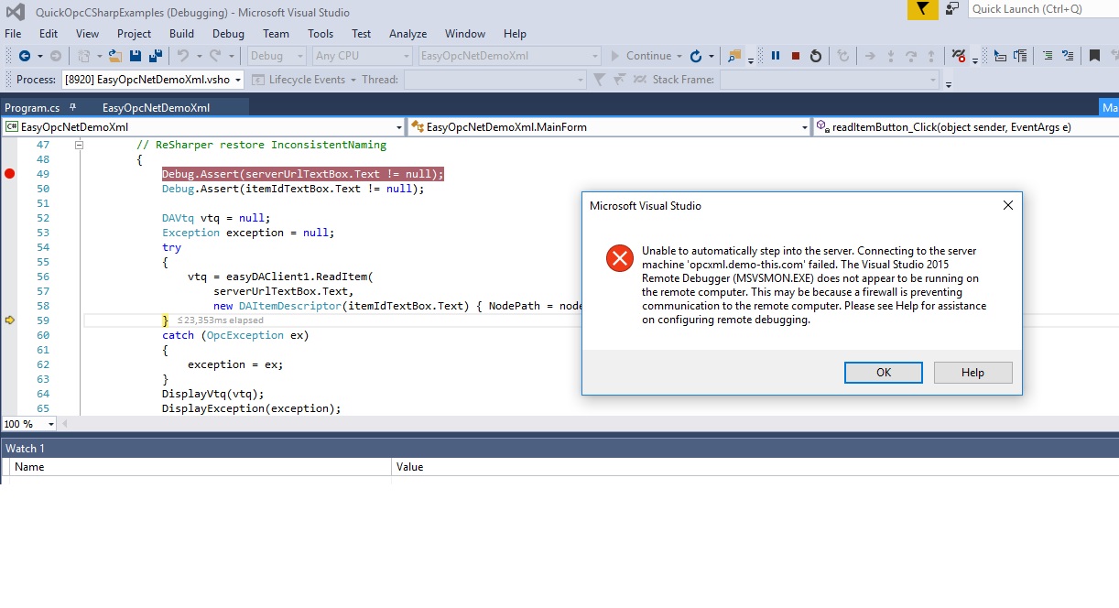This screenshot has width=1119, height=608.
Task: Click the feedback person icon
Action: pos(952,8)
